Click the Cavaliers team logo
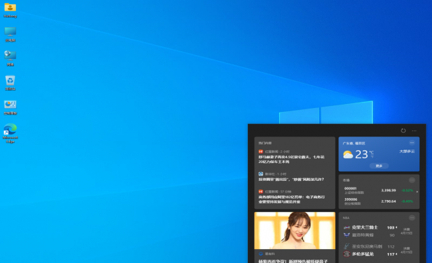432x263 pixels. coord(346,227)
